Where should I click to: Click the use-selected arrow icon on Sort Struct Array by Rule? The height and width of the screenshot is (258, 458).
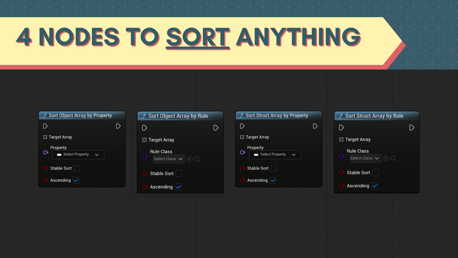coord(386,158)
